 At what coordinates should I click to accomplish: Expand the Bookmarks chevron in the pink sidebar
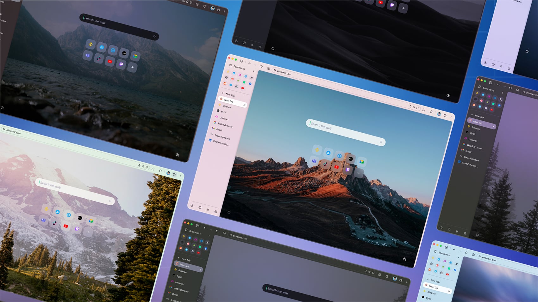coord(253,71)
